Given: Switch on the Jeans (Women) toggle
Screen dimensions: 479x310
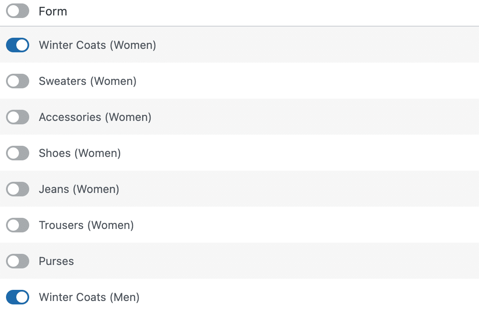Looking at the screenshot, I should click(18, 189).
